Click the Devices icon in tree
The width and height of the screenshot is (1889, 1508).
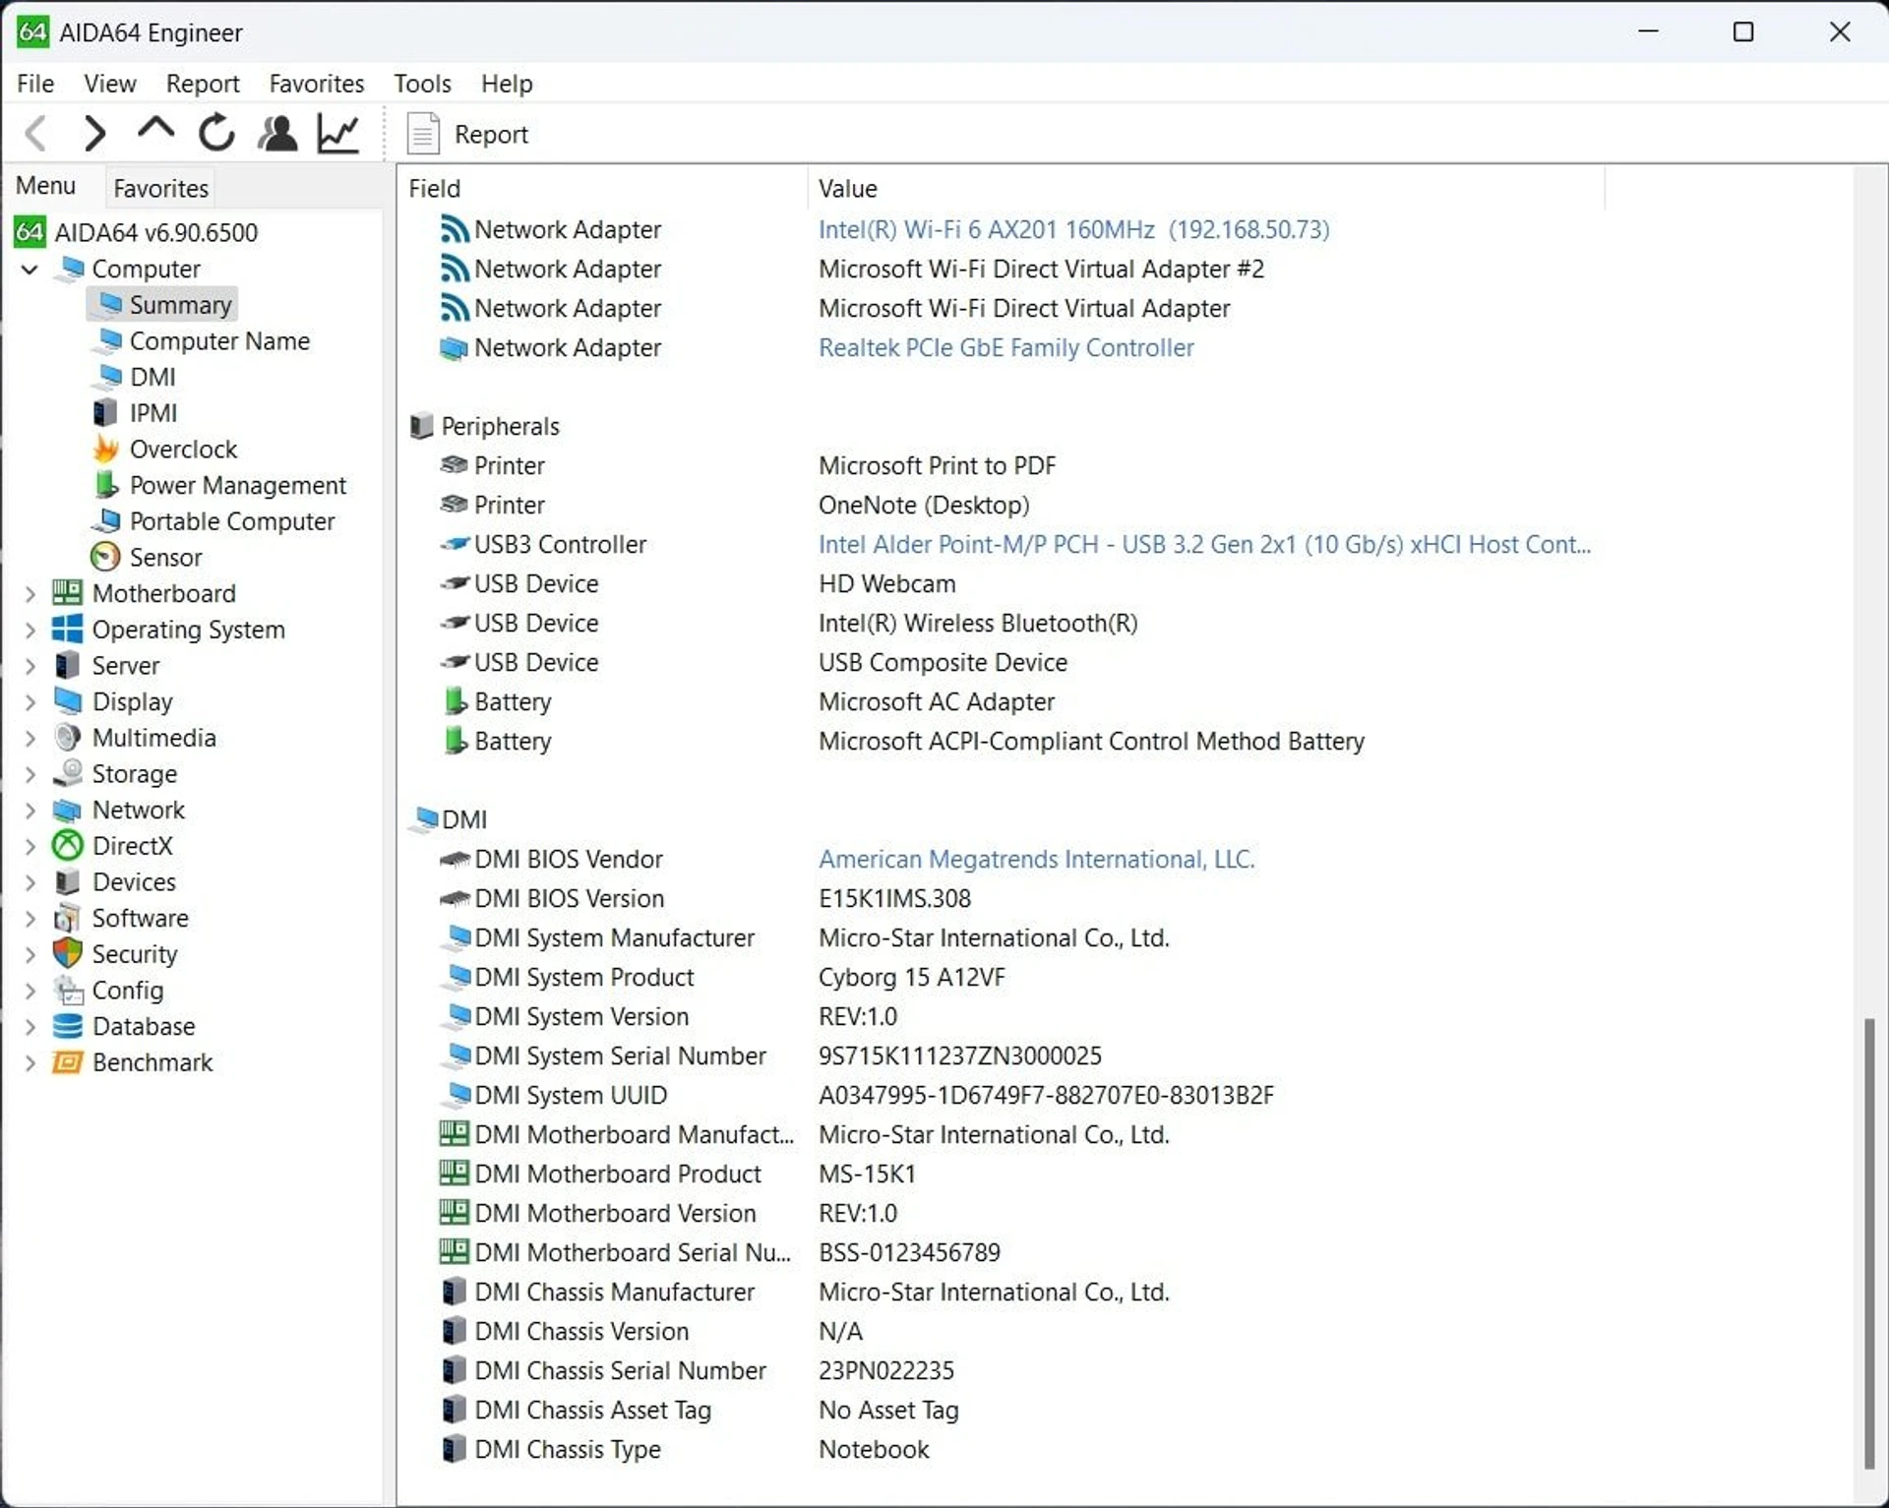pyautogui.click(x=67, y=882)
